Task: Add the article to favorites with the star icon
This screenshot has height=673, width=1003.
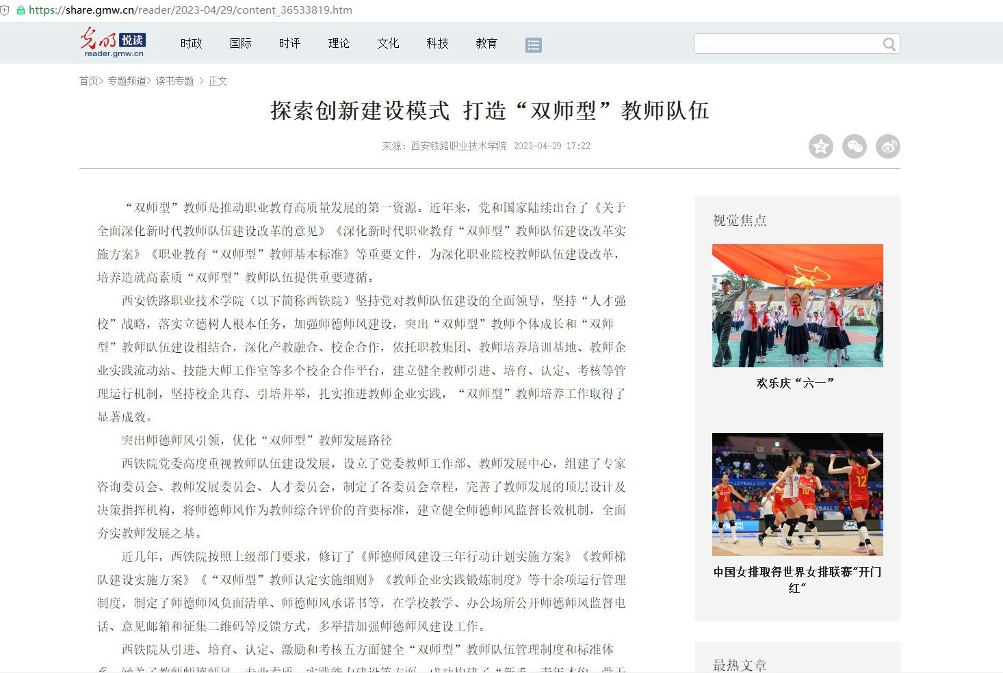Action: point(820,146)
